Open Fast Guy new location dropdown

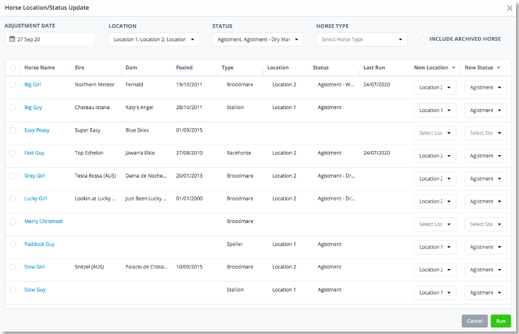tap(435, 156)
